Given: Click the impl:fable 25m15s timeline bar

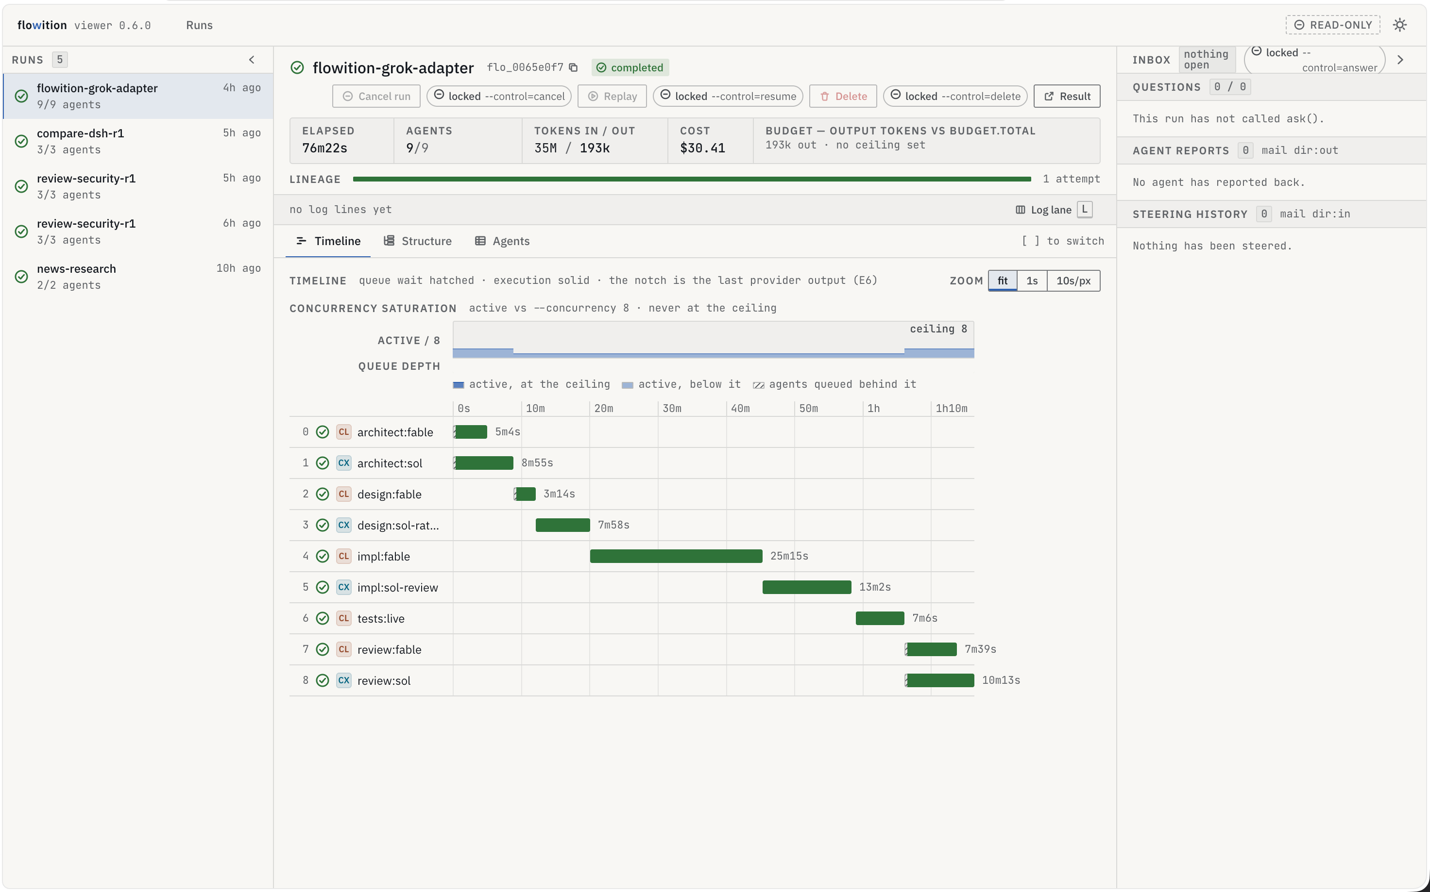Looking at the screenshot, I should [x=676, y=556].
